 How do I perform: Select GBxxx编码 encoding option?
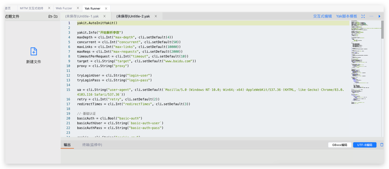pyautogui.click(x=340, y=145)
